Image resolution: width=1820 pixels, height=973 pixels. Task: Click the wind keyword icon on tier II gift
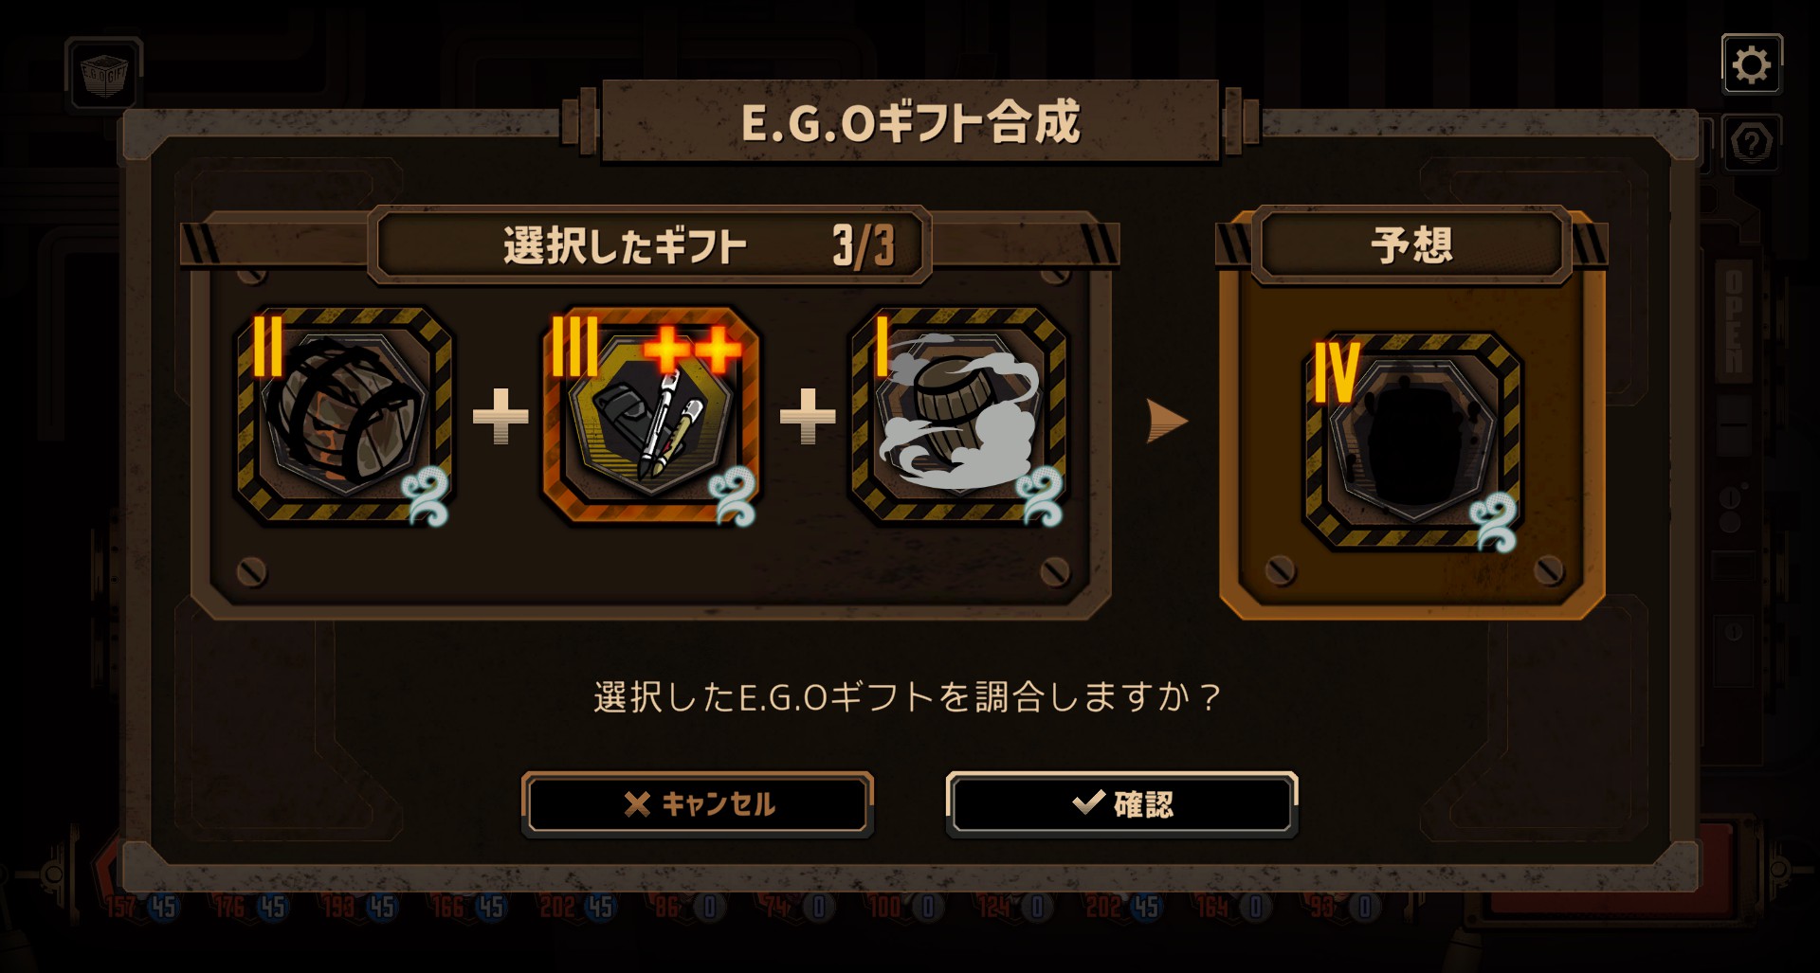[425, 496]
